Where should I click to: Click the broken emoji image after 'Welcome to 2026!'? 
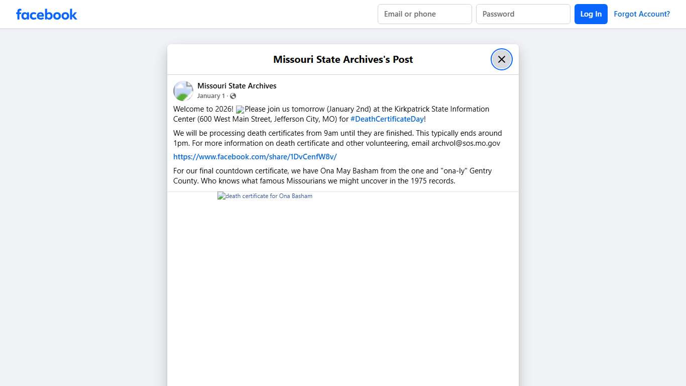pyautogui.click(x=240, y=110)
